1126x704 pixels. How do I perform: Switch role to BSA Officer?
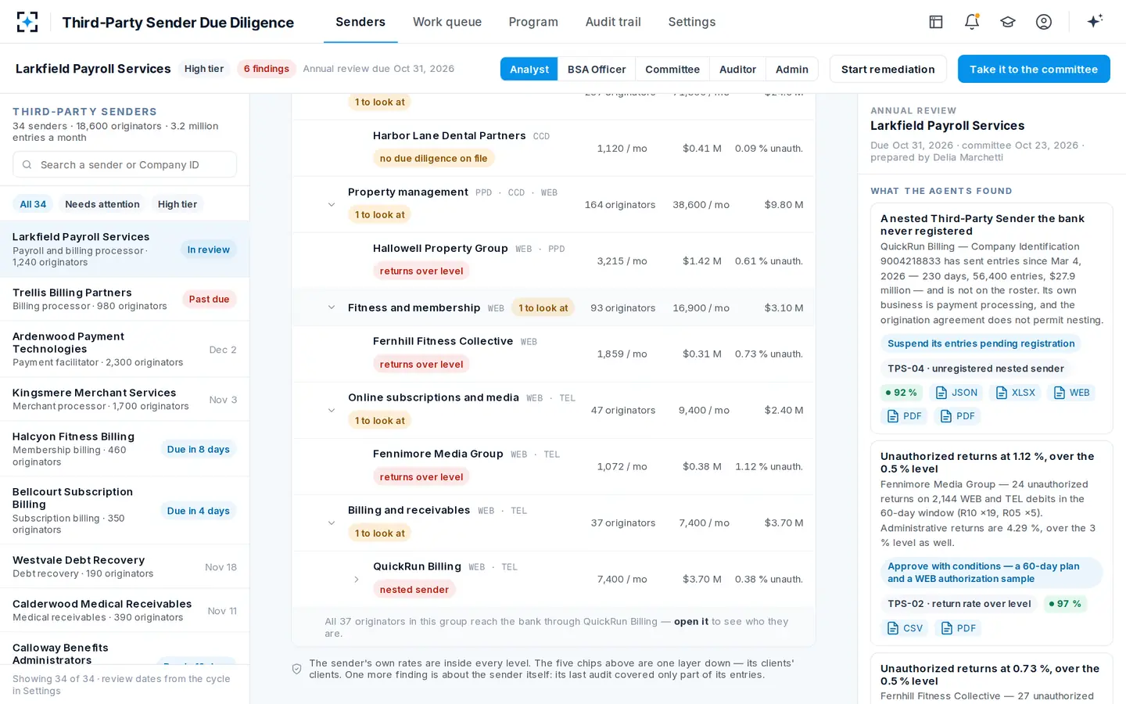click(x=597, y=69)
